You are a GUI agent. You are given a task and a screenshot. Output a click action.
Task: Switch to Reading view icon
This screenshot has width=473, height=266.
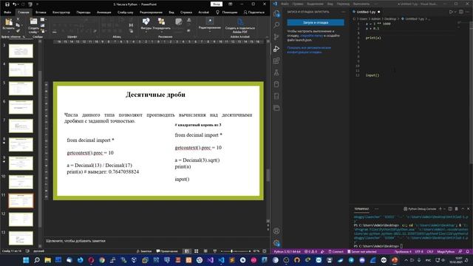click(205, 251)
